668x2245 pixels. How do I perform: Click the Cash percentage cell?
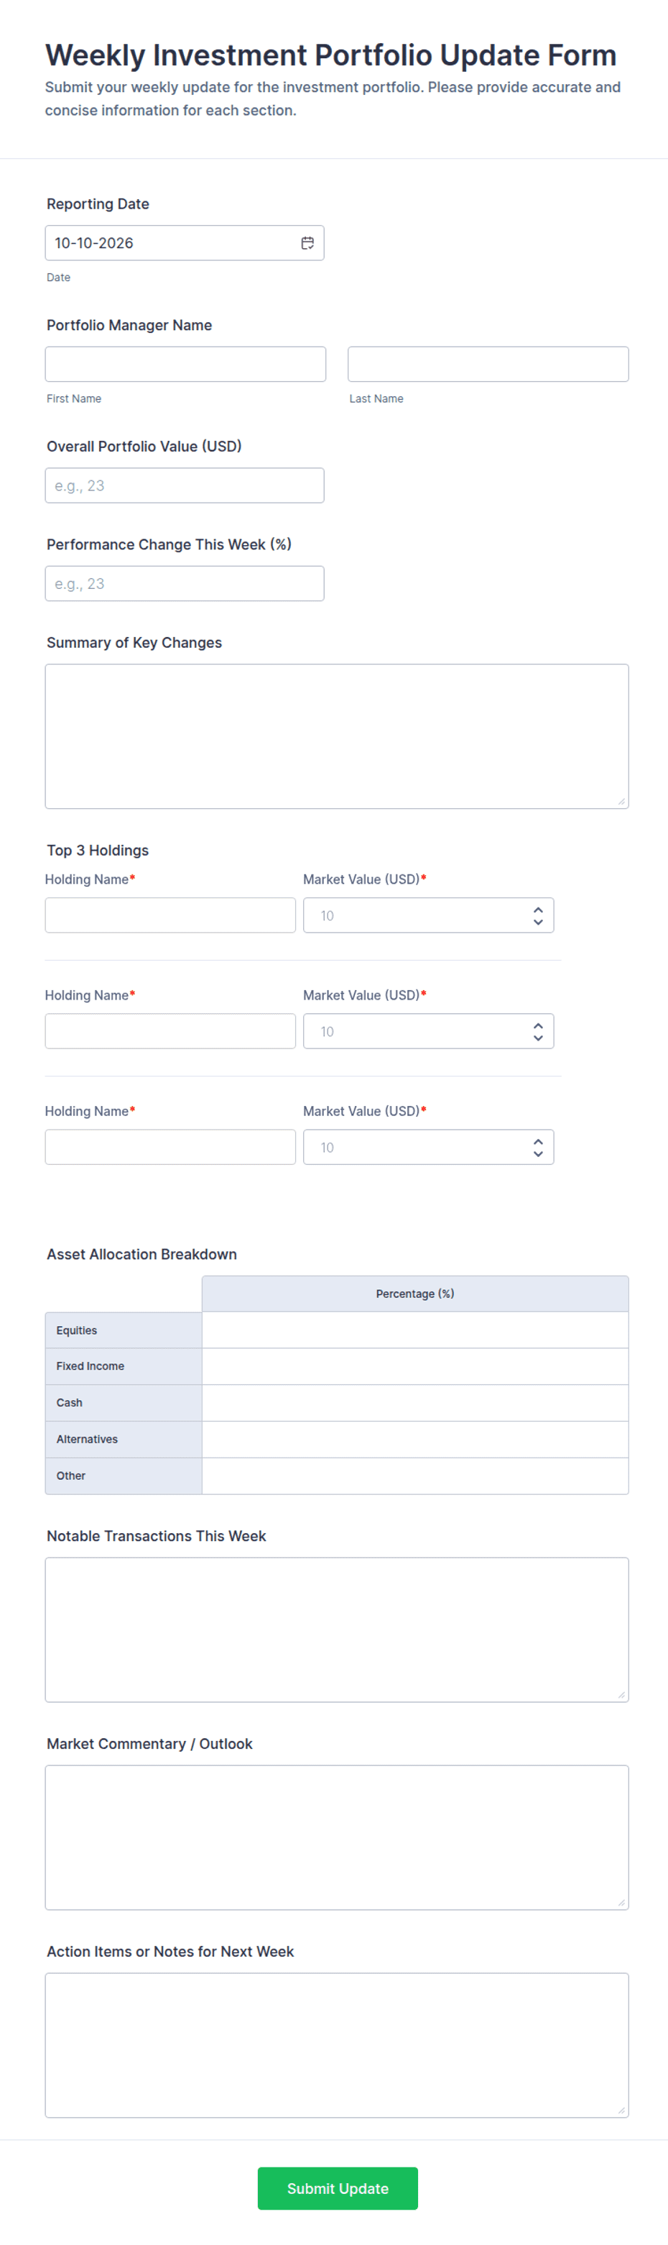point(415,1403)
